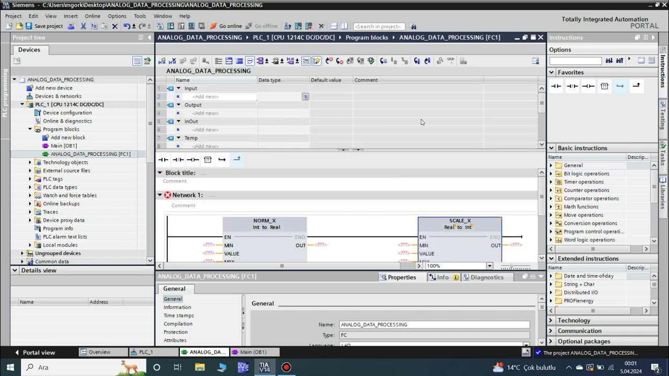Open File Explorer from Windows taskbar
669x376 pixels.
click(x=200, y=367)
